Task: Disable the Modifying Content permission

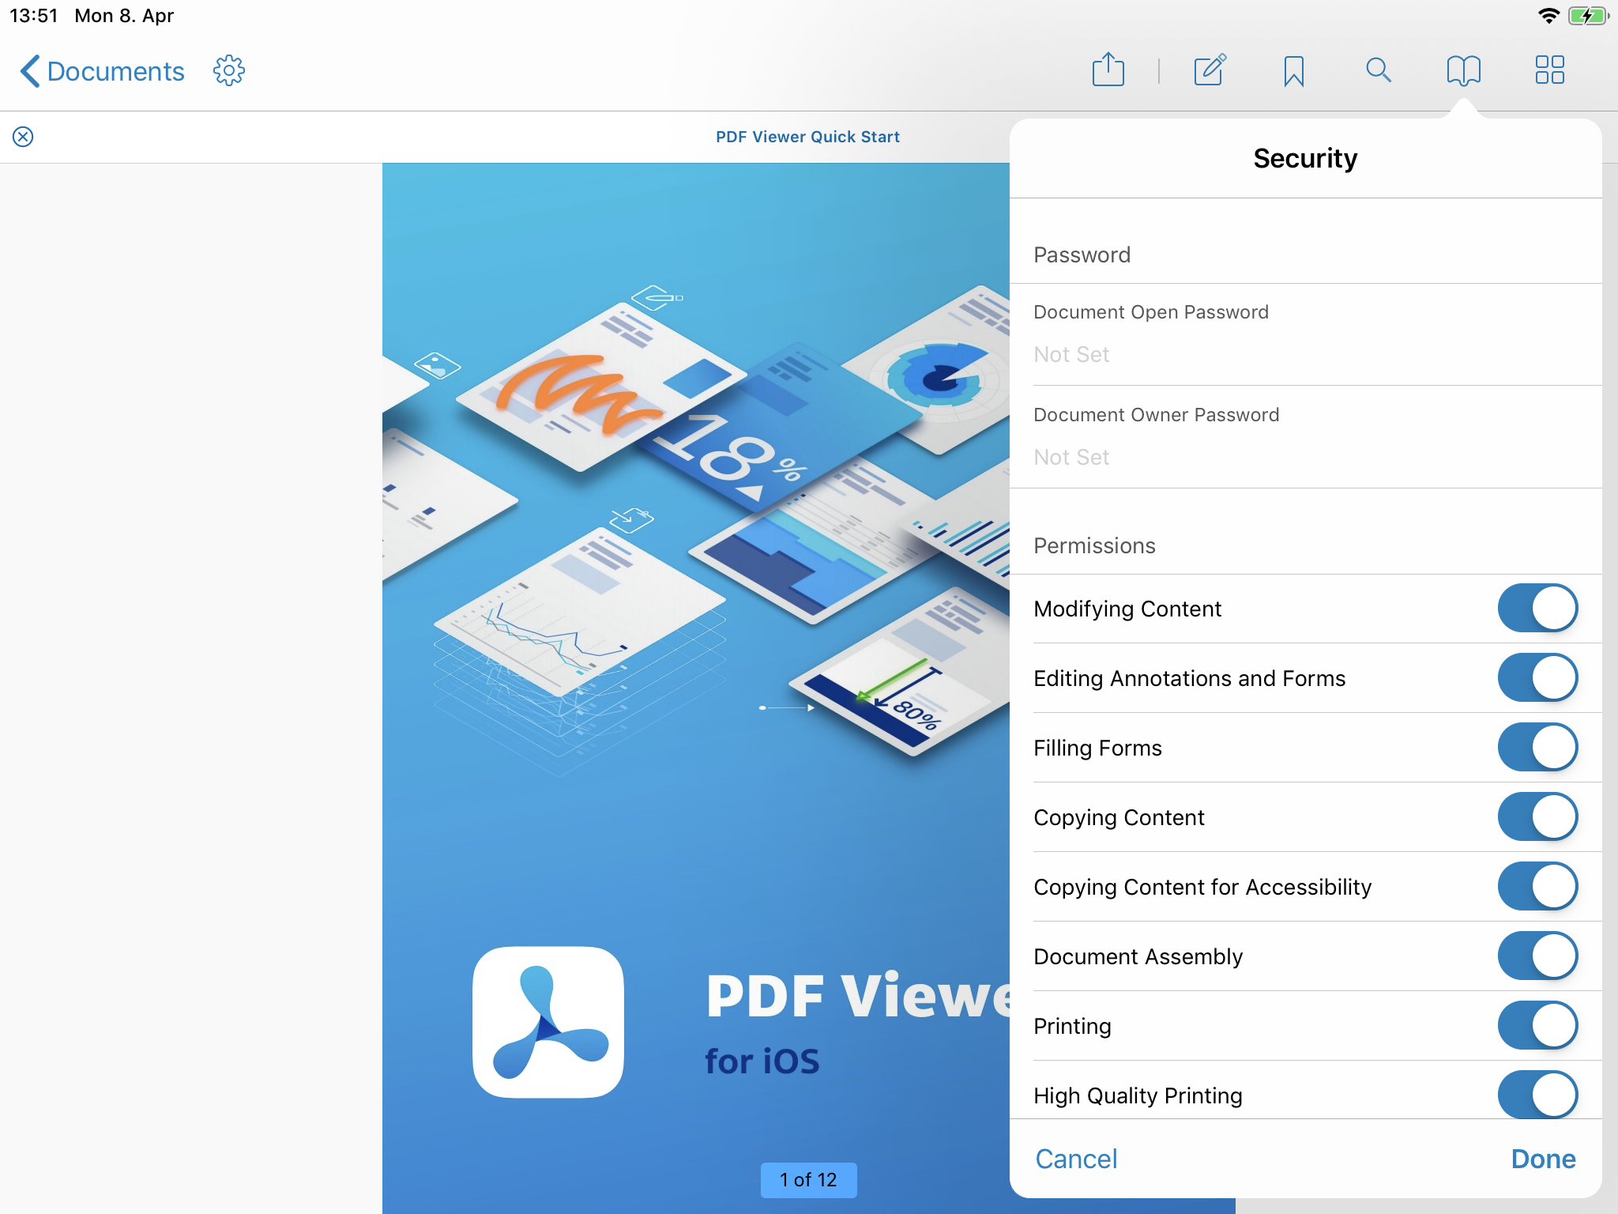Action: click(x=1537, y=609)
